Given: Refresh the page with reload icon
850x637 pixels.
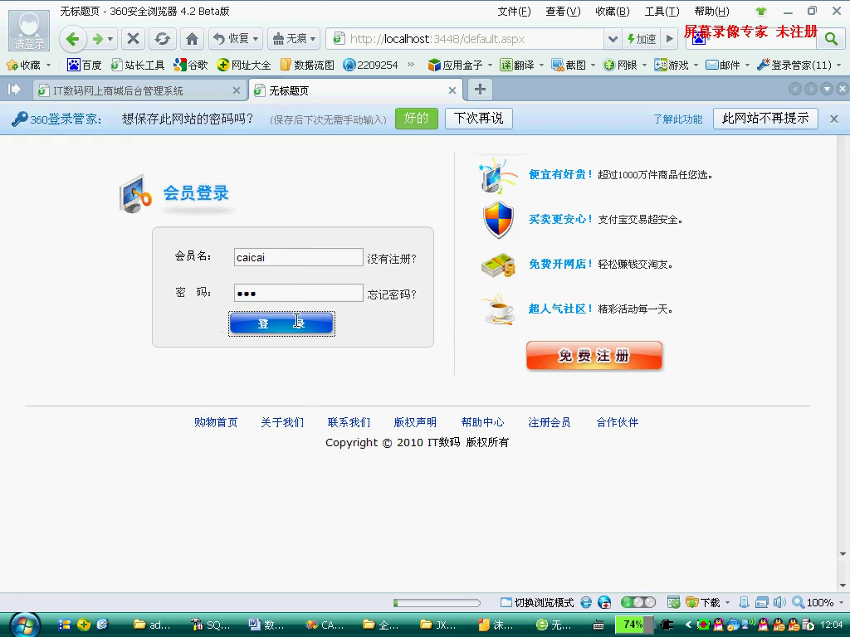Looking at the screenshot, I should [163, 39].
